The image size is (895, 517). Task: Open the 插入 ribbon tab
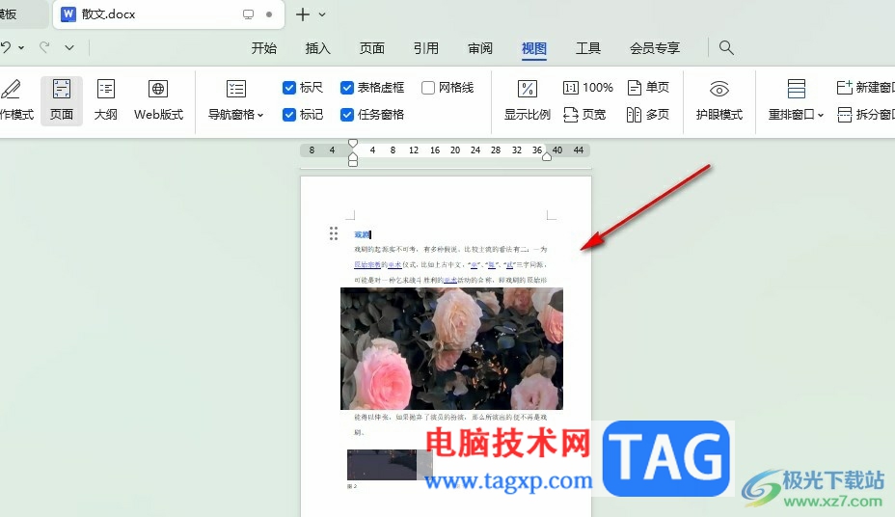tap(318, 48)
